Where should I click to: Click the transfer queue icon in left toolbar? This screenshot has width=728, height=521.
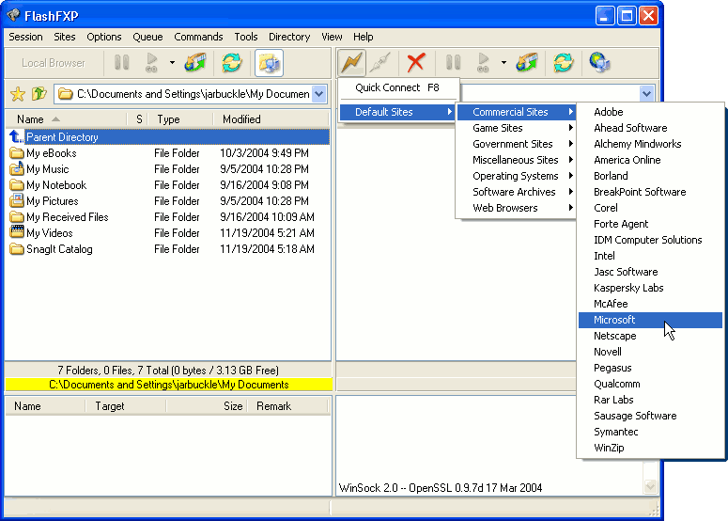coord(195,63)
